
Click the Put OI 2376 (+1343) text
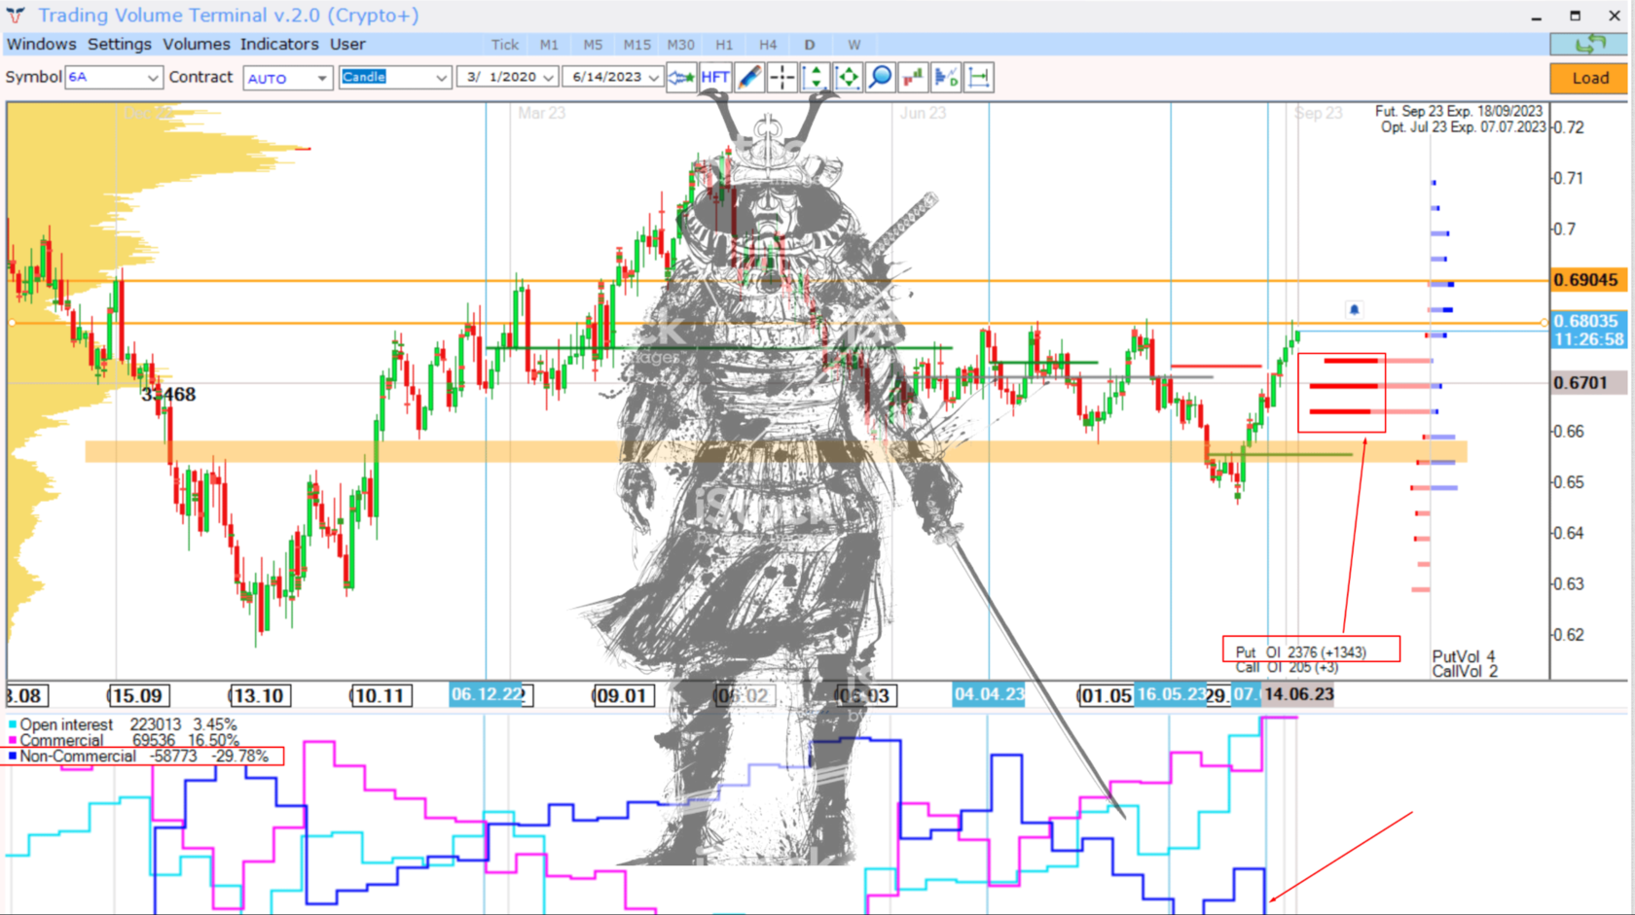pyautogui.click(x=1301, y=652)
